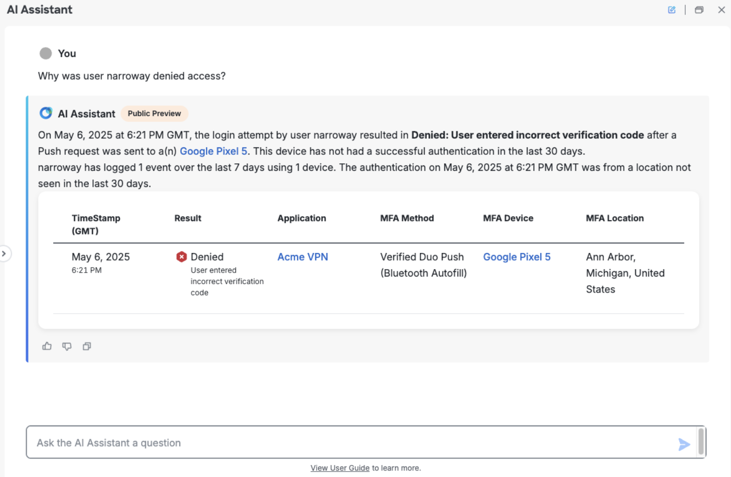Click the red Denied error icon
This screenshot has width=731, height=477.
click(181, 257)
